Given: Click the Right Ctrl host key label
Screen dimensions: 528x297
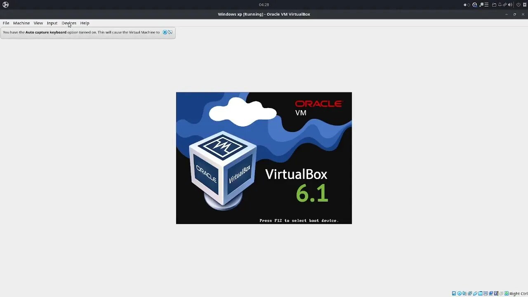Looking at the screenshot, I should point(519,294).
